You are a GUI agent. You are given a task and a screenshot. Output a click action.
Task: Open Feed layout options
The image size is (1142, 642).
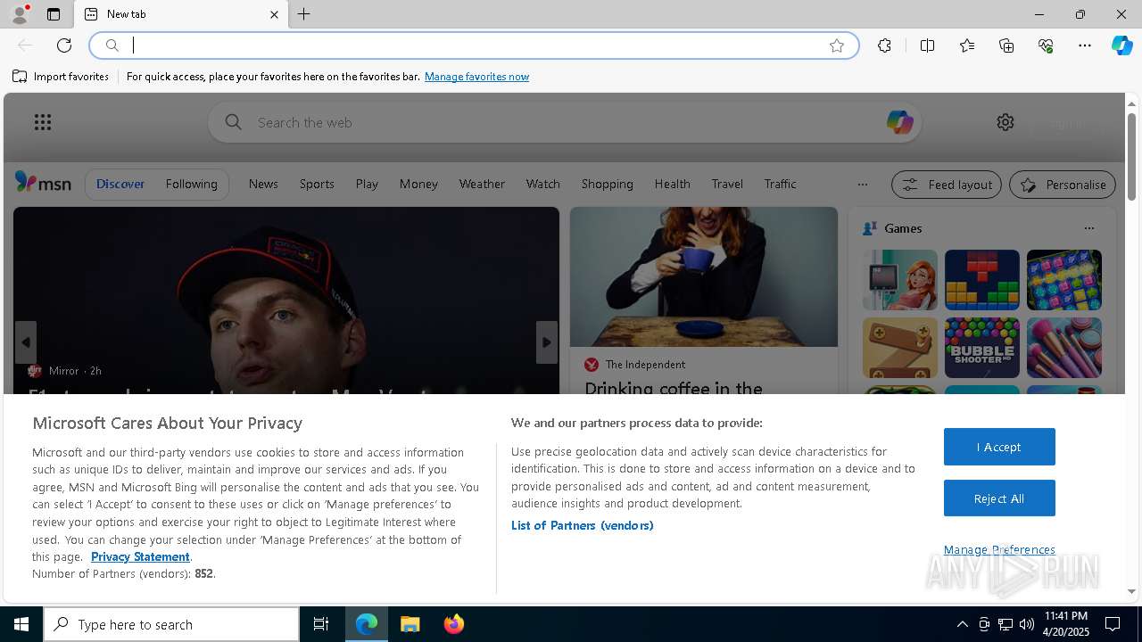[946, 185]
